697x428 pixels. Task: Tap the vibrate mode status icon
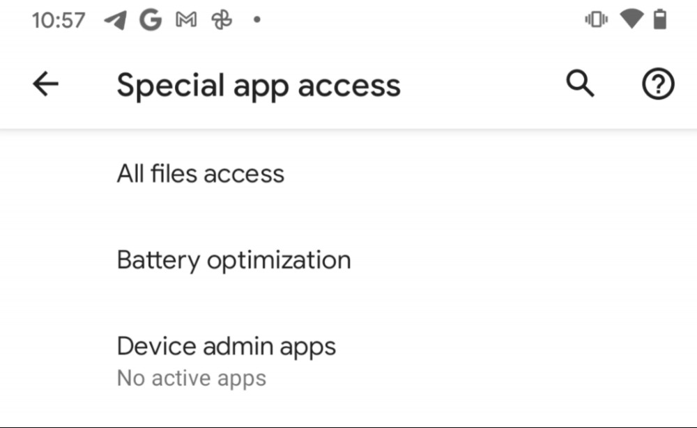pos(596,19)
